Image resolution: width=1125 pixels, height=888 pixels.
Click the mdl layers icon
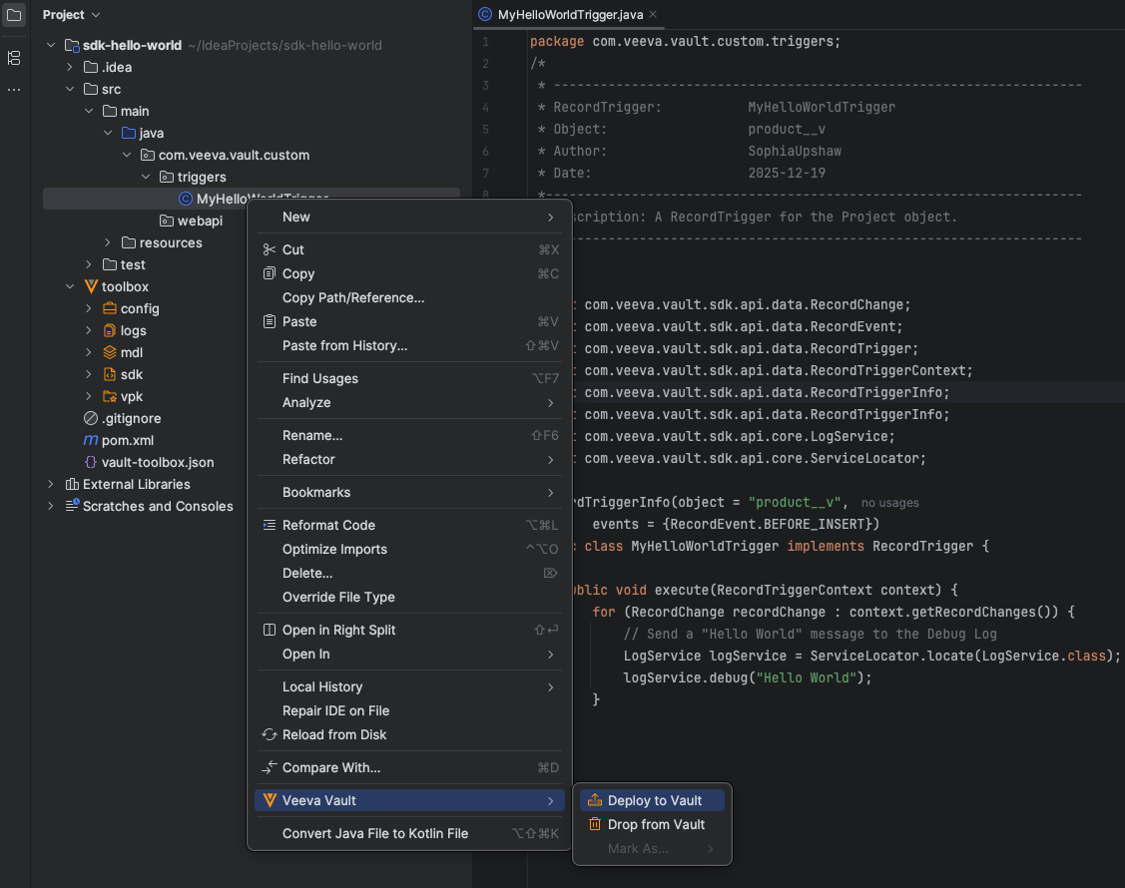coord(110,352)
